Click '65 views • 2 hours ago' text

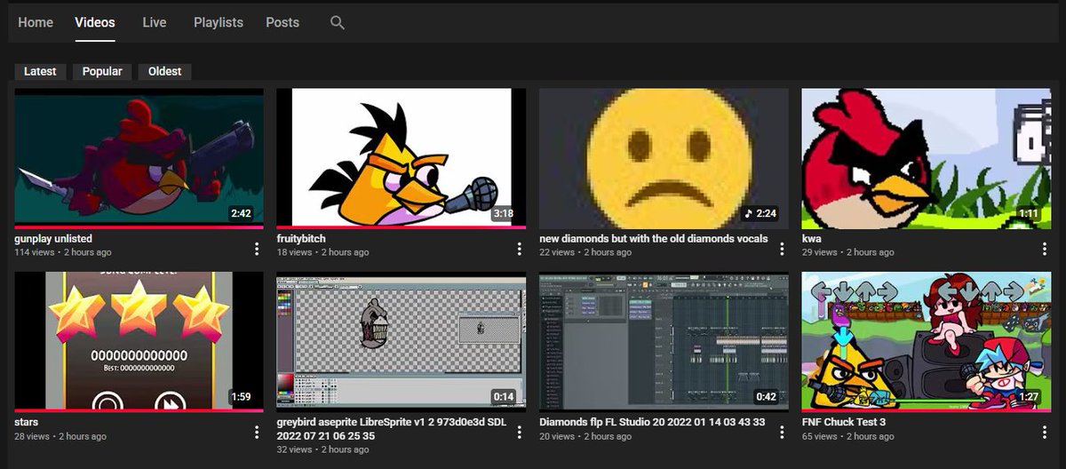(x=848, y=436)
